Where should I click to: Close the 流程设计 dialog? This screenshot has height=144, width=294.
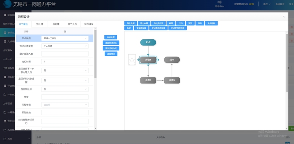(284, 17)
